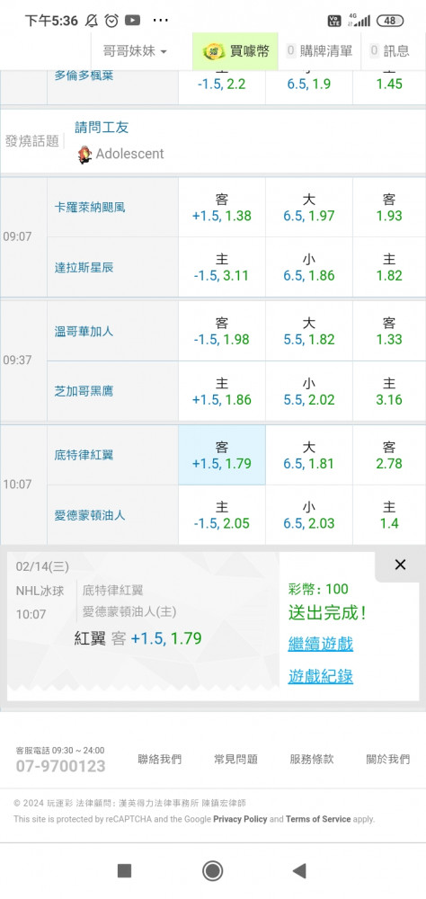Tap the Android recent apps square
426x899 pixels.
tap(124, 870)
